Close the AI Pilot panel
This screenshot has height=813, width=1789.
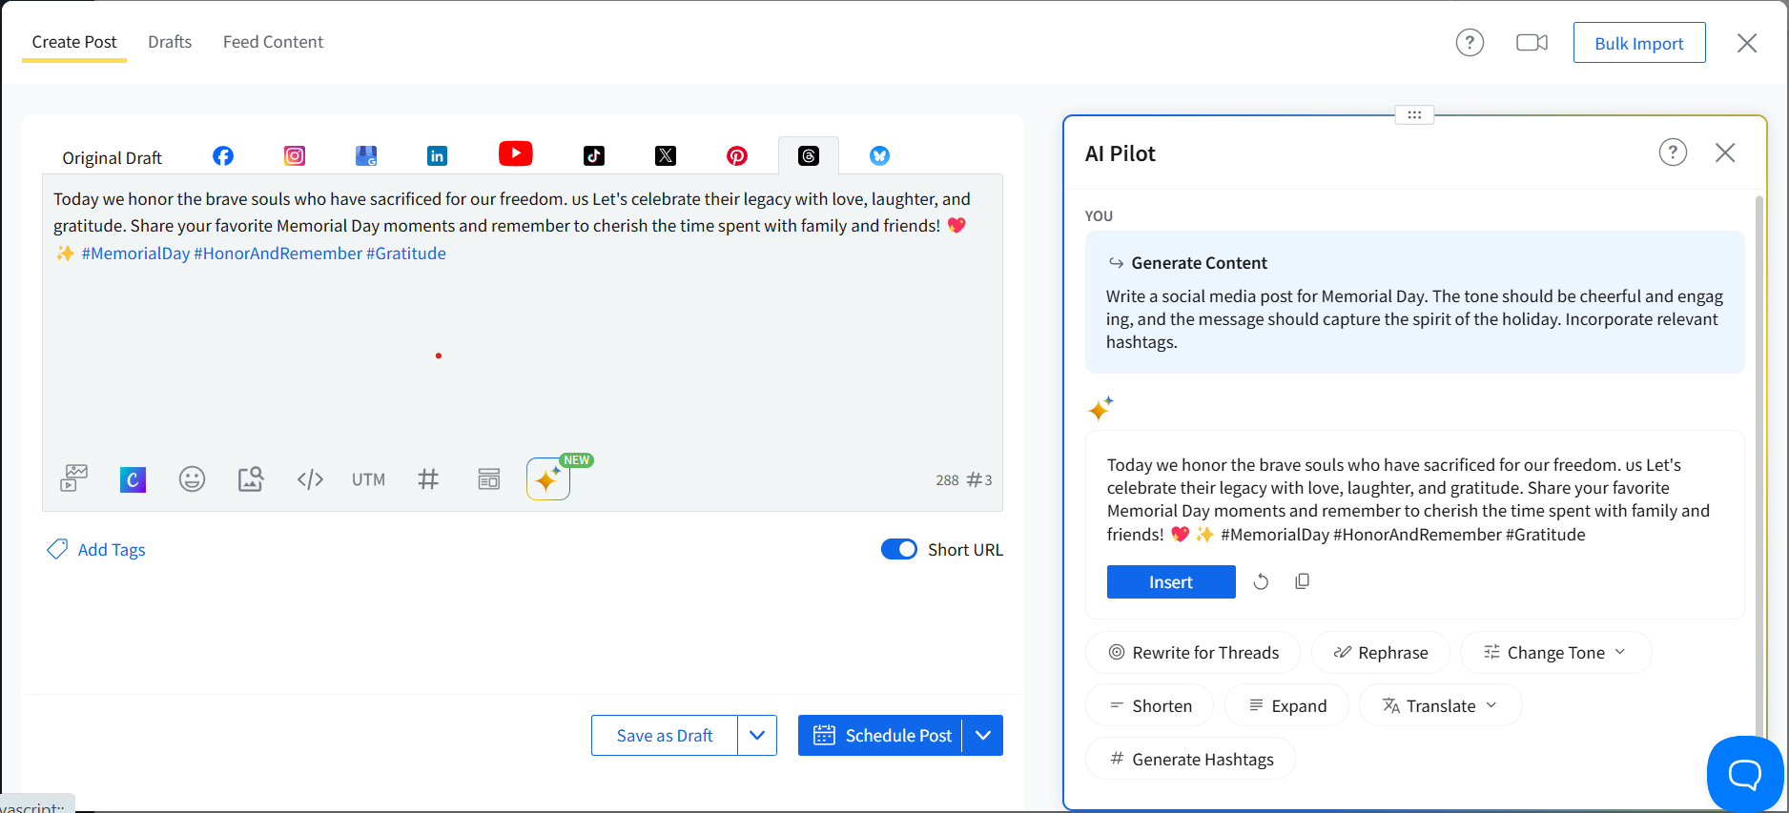point(1725,152)
